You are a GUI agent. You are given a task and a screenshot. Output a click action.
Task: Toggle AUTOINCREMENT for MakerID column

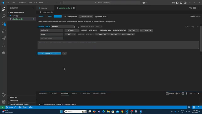[119, 30]
